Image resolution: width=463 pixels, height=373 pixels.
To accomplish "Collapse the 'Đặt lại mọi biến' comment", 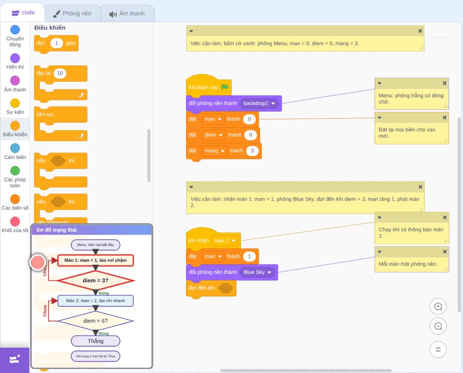I will click(x=380, y=118).
